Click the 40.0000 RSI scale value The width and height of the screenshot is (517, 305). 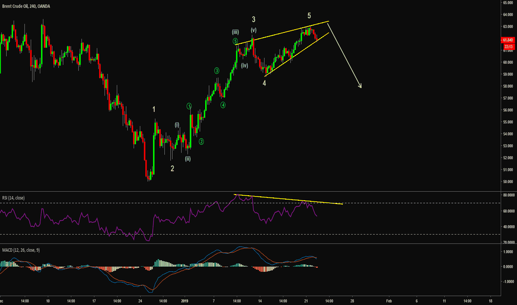[509, 227]
